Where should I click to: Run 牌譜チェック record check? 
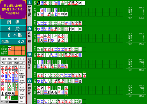(19, 63)
